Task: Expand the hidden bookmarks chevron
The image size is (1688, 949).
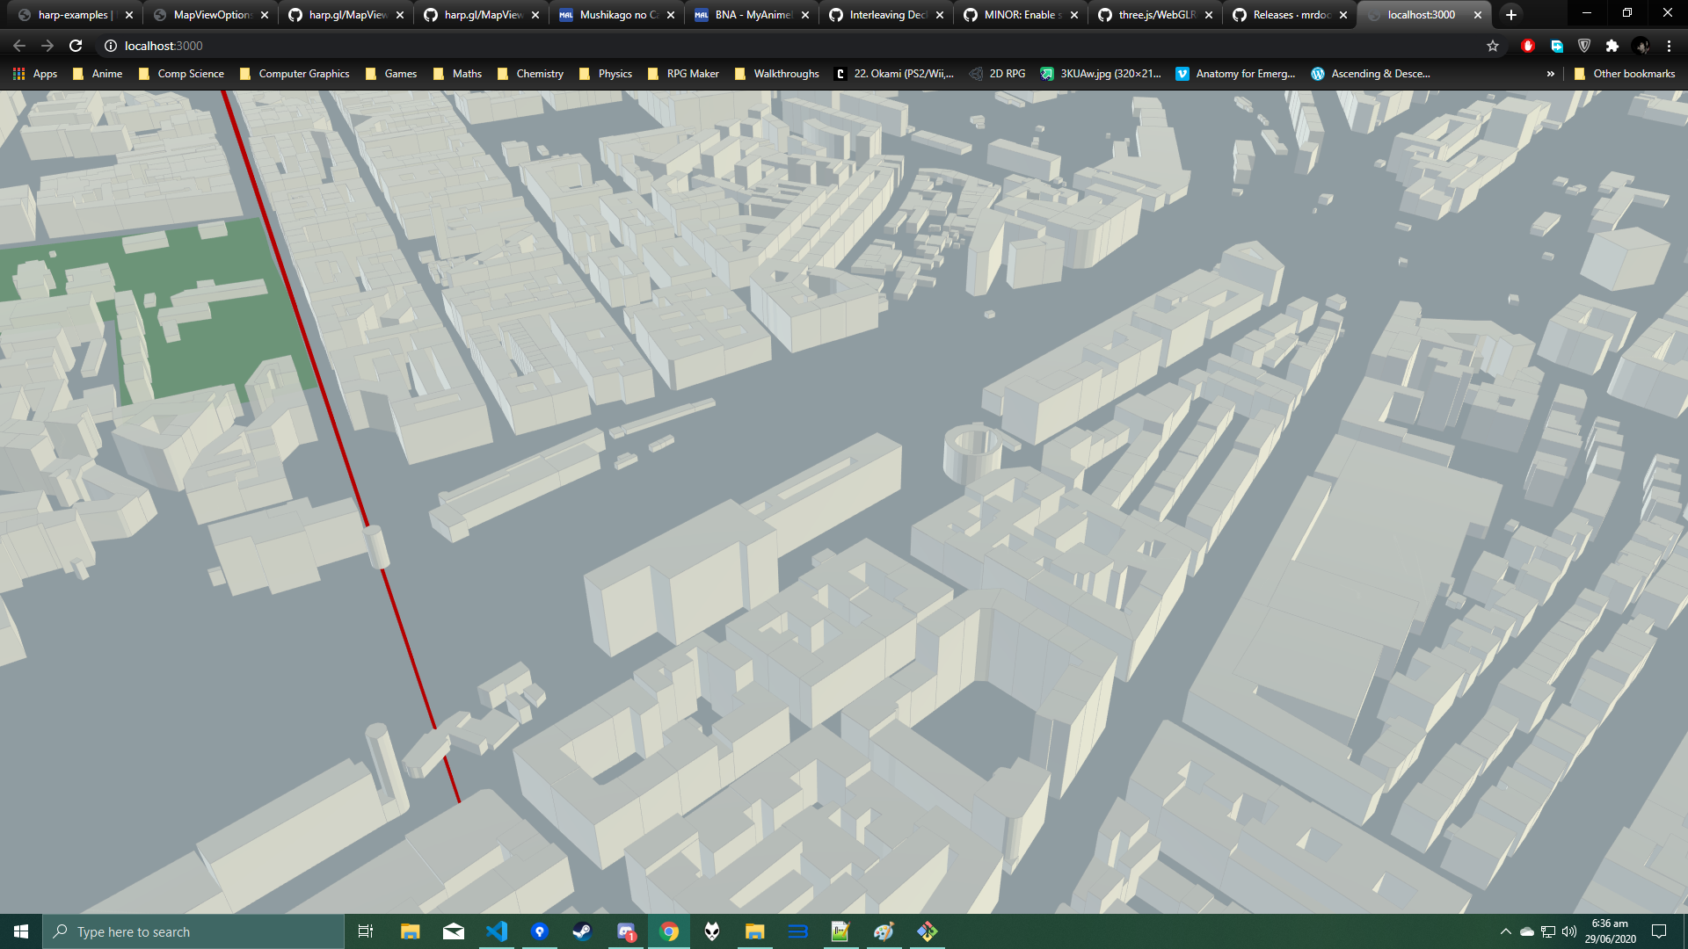Action: coord(1550,74)
